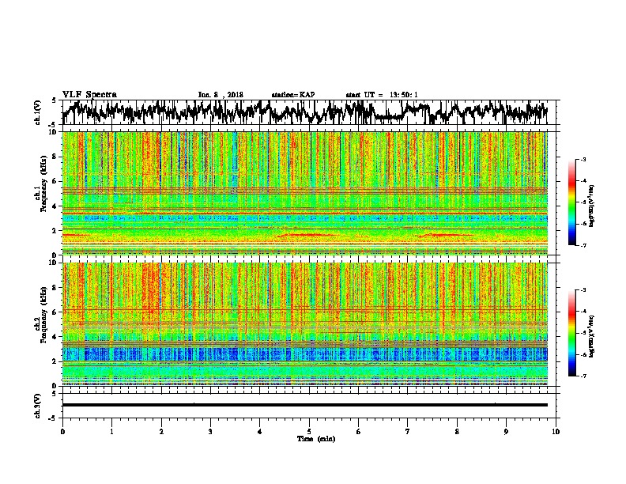Click the "start UT = 13:50:1" header text
This screenshot has height=484, width=626.
click(382, 95)
